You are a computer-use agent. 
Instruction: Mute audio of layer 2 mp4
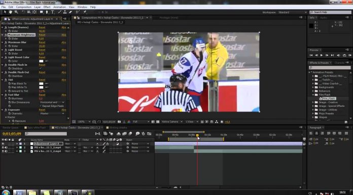[x=6, y=147]
